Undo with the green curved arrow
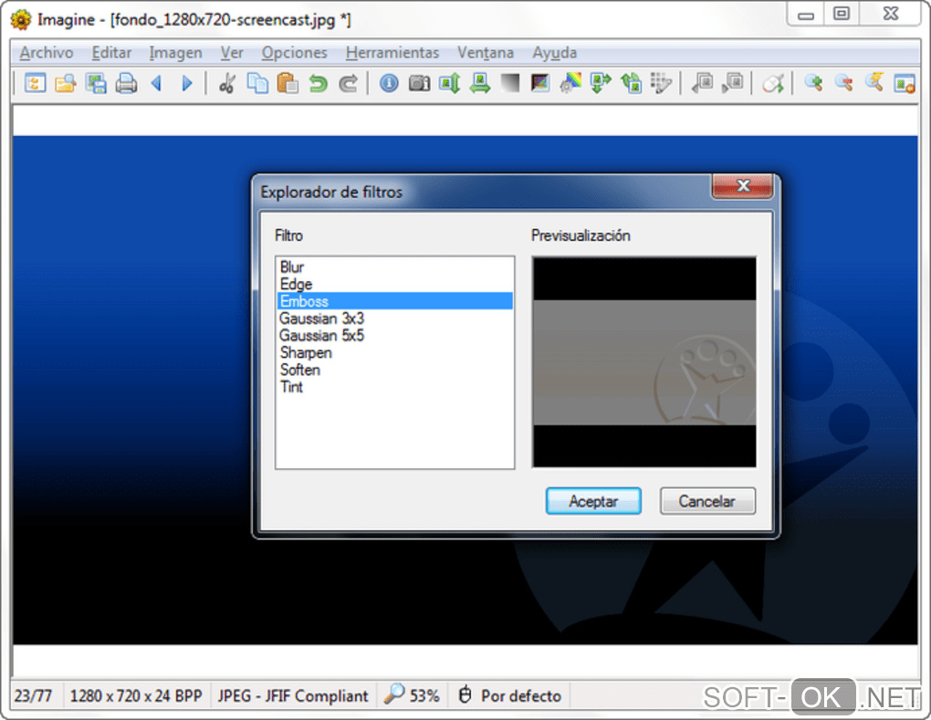 tap(319, 83)
